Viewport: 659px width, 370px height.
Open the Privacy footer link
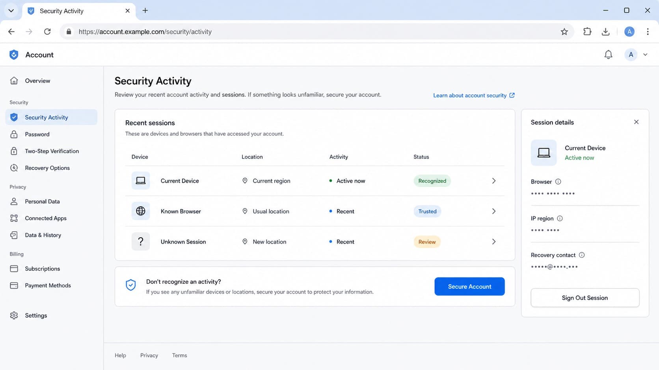tap(149, 355)
